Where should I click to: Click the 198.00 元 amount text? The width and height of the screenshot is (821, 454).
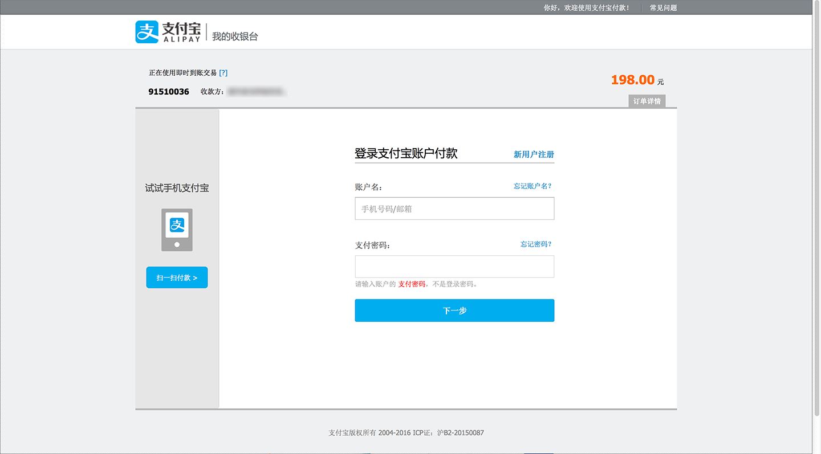[633, 80]
